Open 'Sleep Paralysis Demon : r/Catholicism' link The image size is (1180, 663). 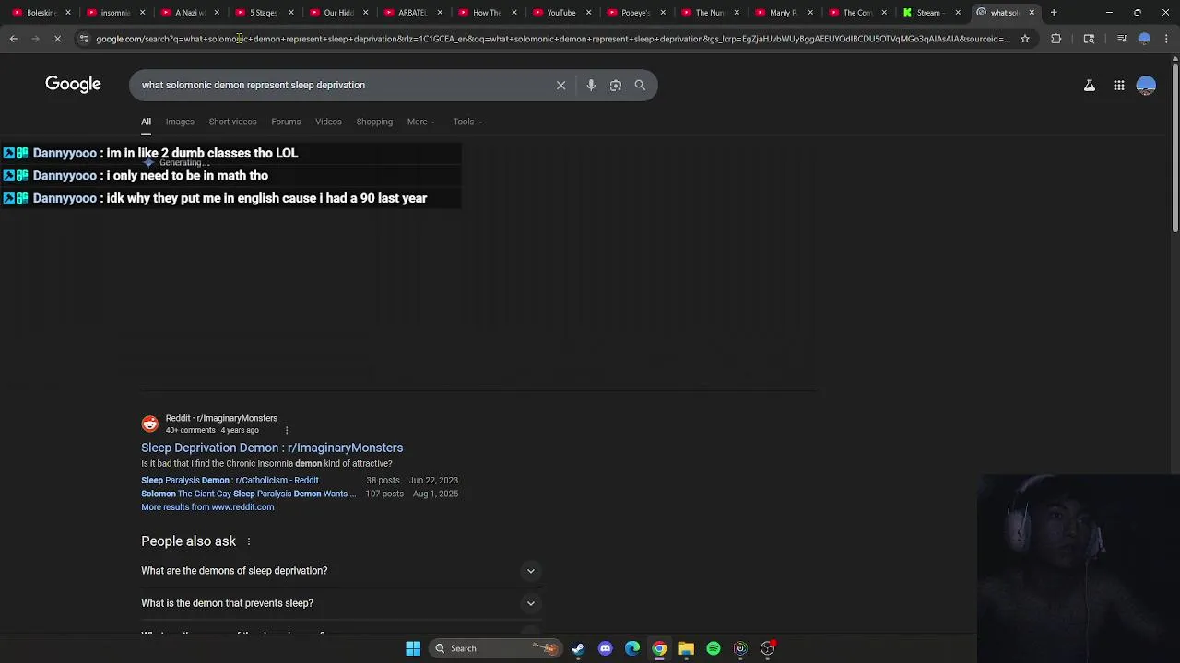pyautogui.click(x=230, y=480)
